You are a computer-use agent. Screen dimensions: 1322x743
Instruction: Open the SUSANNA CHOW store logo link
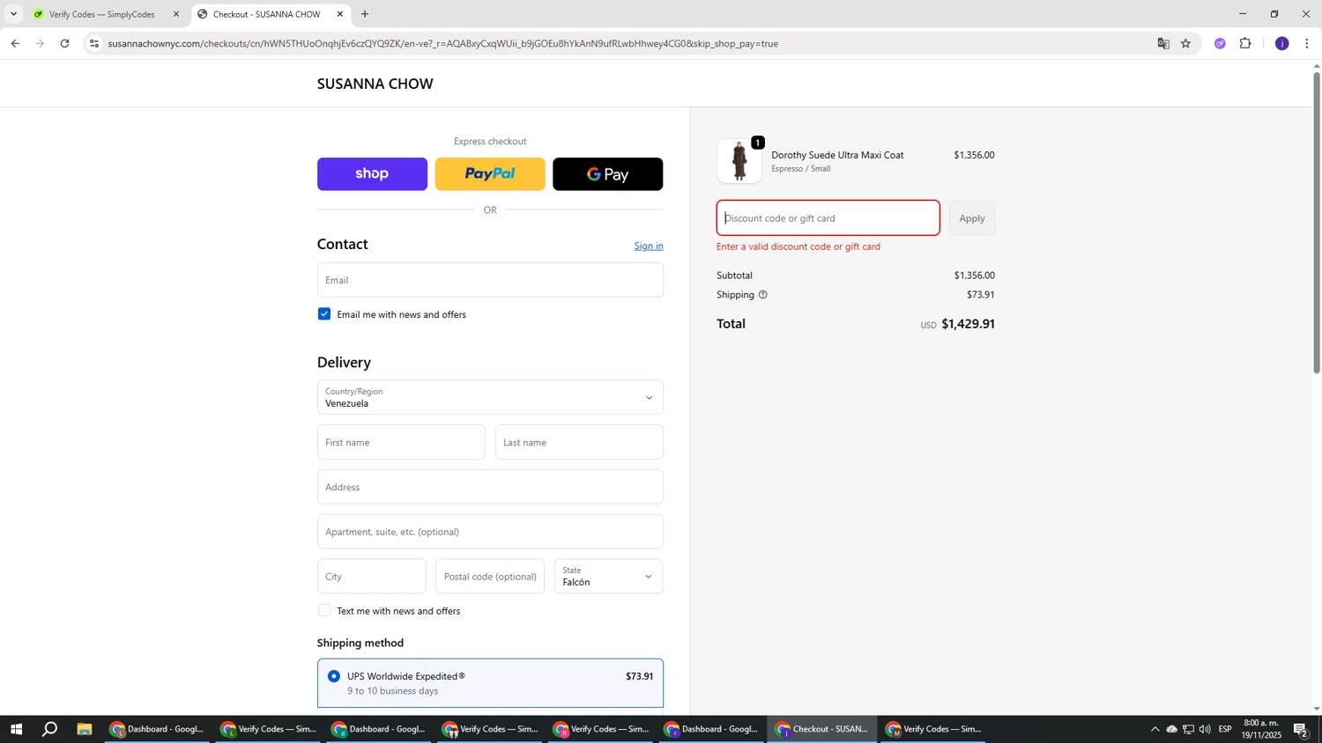point(375,84)
